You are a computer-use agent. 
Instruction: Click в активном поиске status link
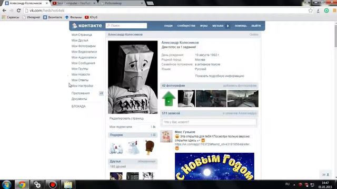coord(207,64)
